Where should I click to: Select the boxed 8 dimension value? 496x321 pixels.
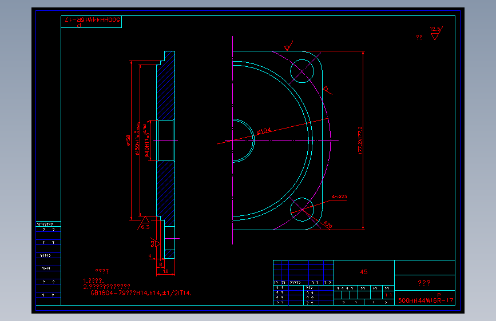[161, 264]
